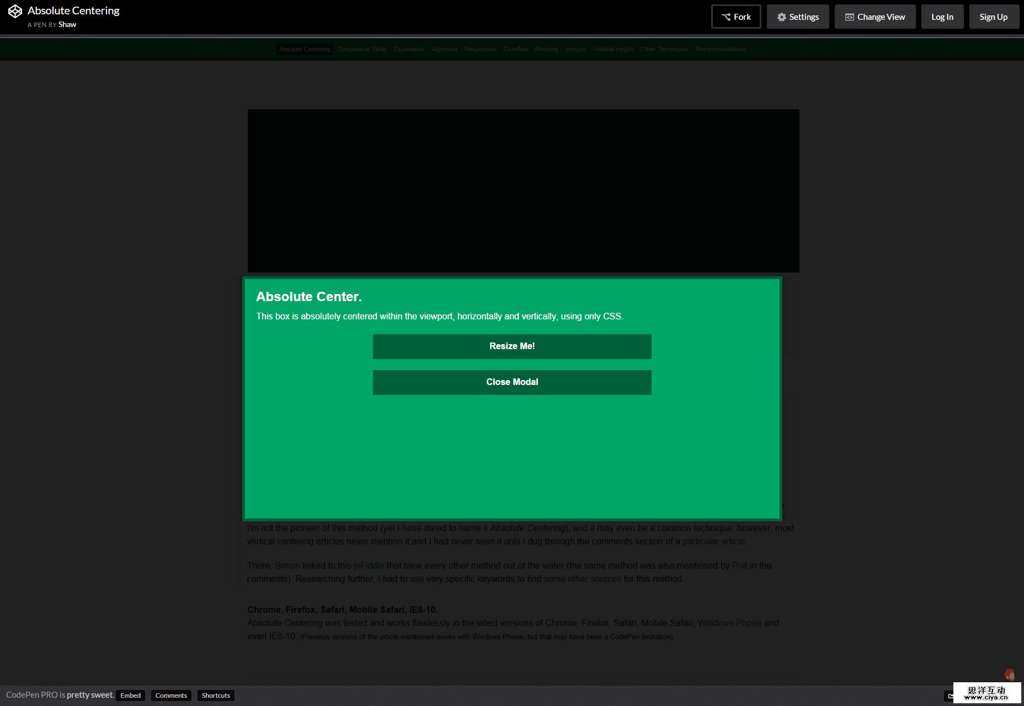This screenshot has height=706, width=1024.
Task: Follow the jsFiddle link in the text
Action: (368, 565)
